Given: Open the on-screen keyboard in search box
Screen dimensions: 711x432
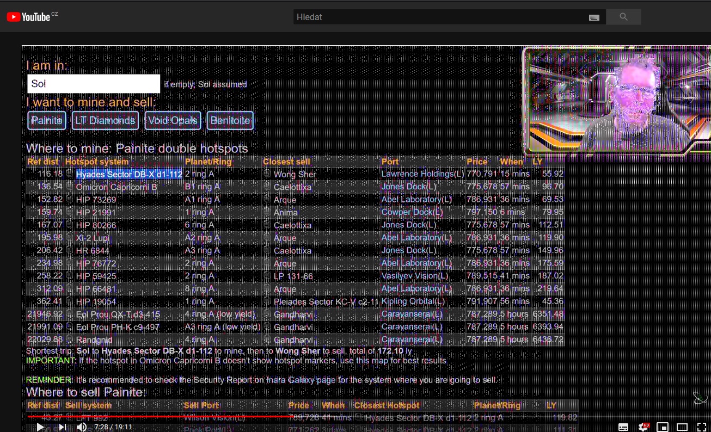Looking at the screenshot, I should (594, 17).
